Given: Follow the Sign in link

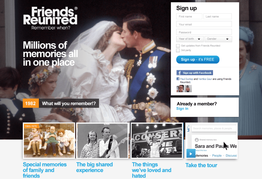Looking at the screenshot, I should 182,109.
